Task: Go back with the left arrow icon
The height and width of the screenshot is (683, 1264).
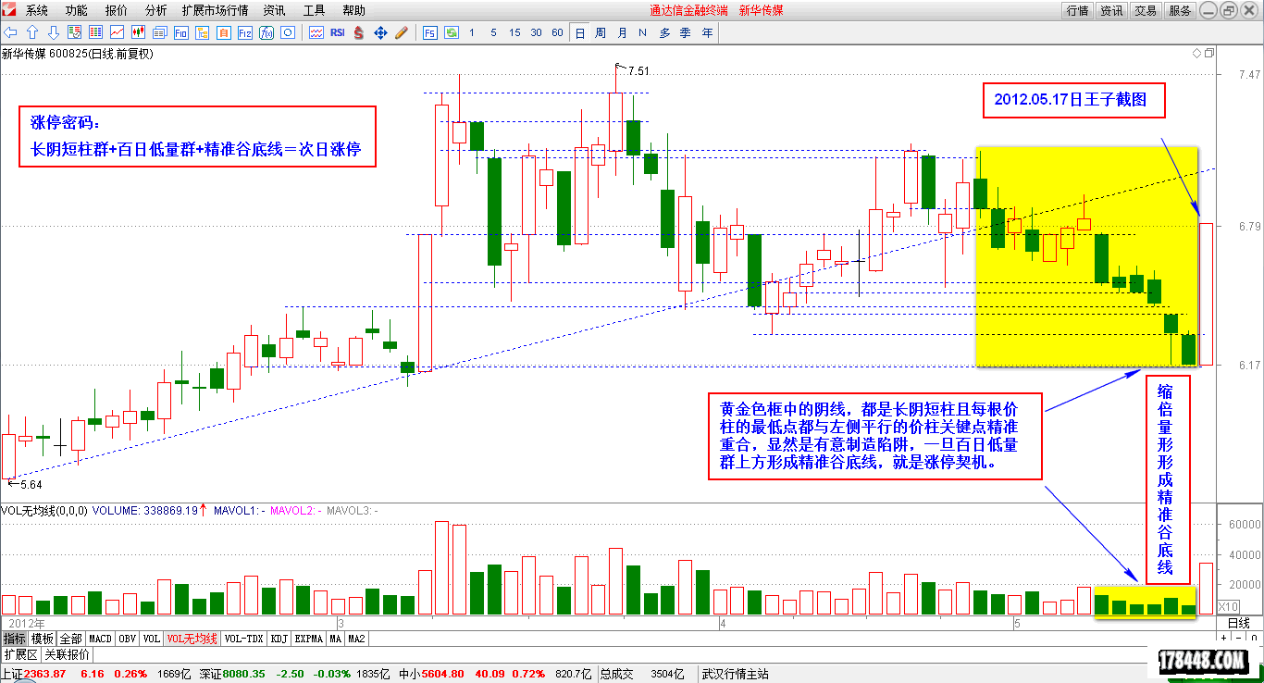Action: pyautogui.click(x=11, y=32)
